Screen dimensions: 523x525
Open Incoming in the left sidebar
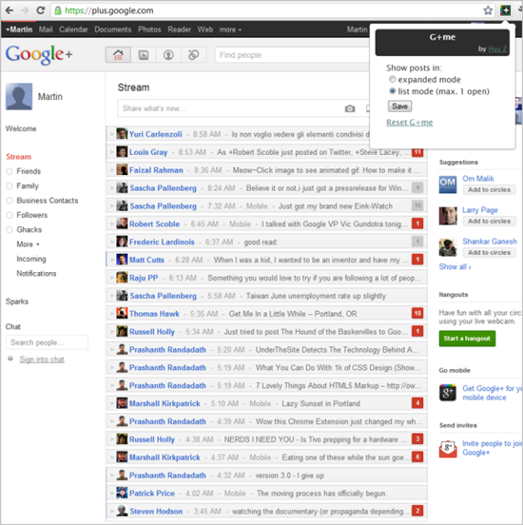(31, 259)
